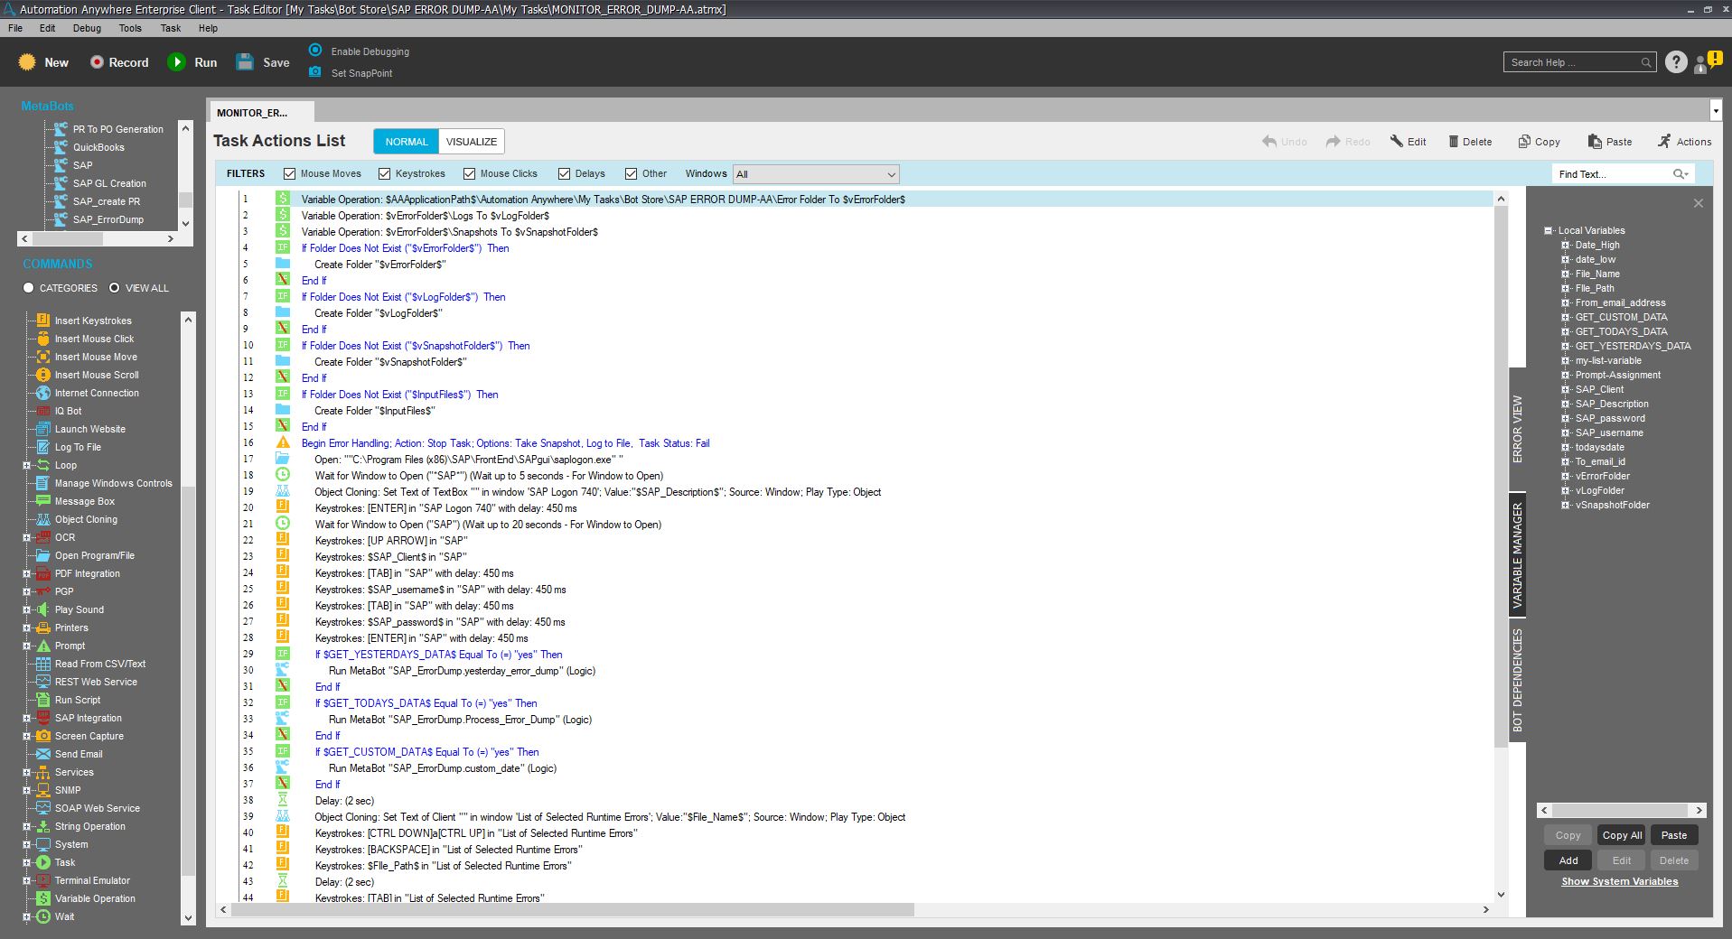Screen dimensions: 1732x939
Task: Select the CATEGORIES radio button
Action: 29,288
